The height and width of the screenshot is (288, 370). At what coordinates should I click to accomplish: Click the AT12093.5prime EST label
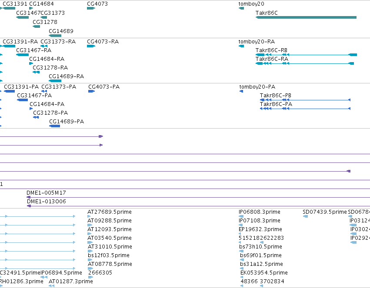click(x=110, y=229)
